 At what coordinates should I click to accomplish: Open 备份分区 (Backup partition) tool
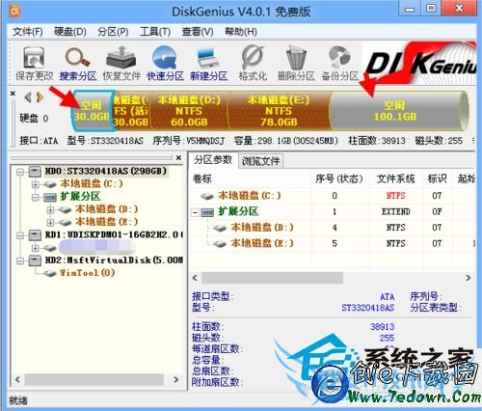click(339, 64)
